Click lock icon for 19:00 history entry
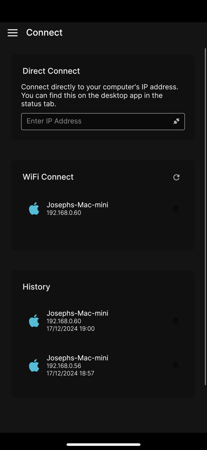207x450 pixels. 176,320
